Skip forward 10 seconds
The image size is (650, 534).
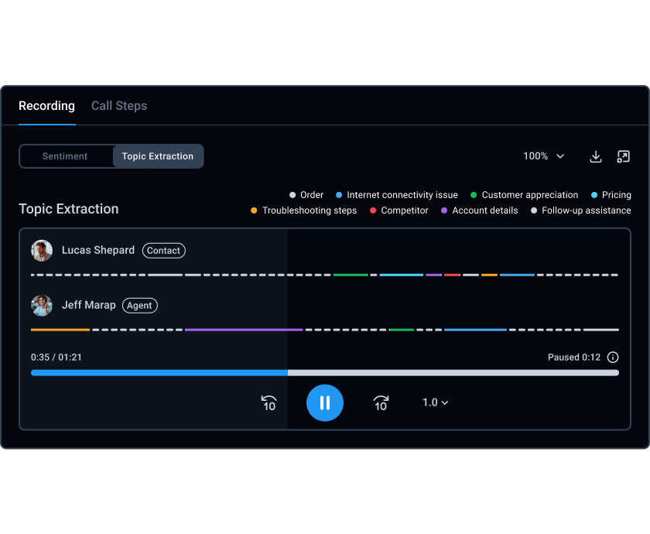pyautogui.click(x=381, y=402)
